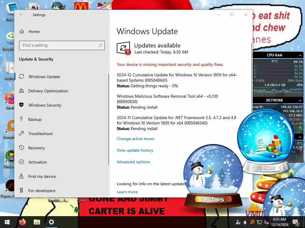The height and width of the screenshot is (228, 305).
Task: Click the KB5048661 cumulative update title text
Action: coord(177,77)
